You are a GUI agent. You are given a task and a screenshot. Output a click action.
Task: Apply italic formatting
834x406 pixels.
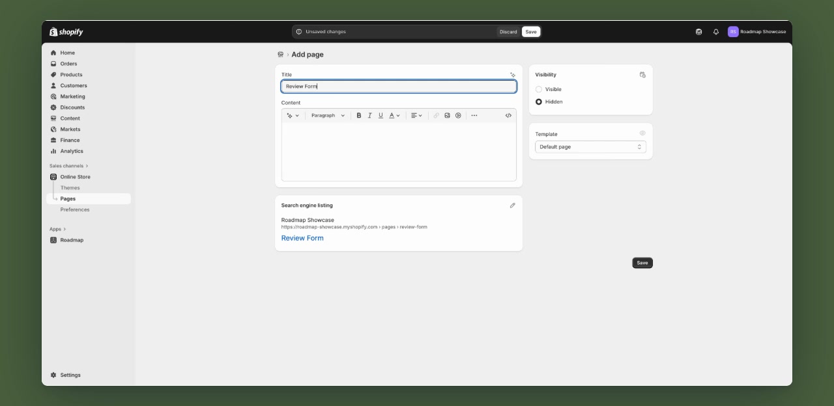click(x=369, y=115)
